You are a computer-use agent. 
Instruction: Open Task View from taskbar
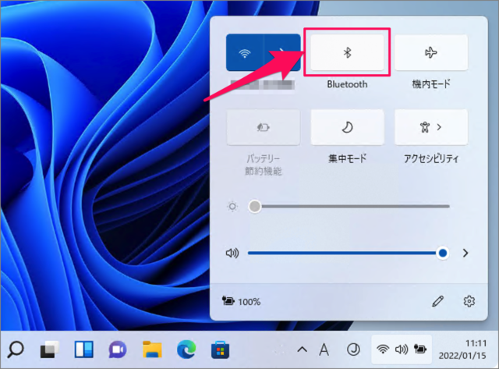(50, 349)
